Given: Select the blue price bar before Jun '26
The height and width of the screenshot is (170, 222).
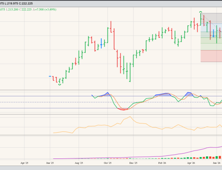Looking at the screenshot, I should (214, 33).
